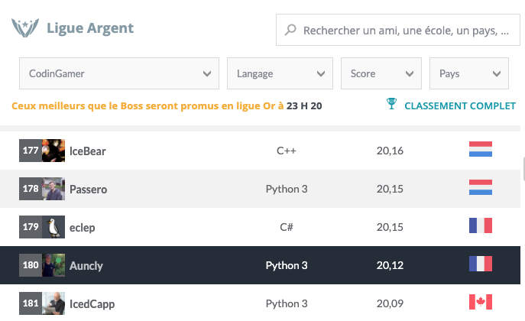Click the score 20,09
Image resolution: width=525 pixels, height=321 pixels.
click(390, 303)
